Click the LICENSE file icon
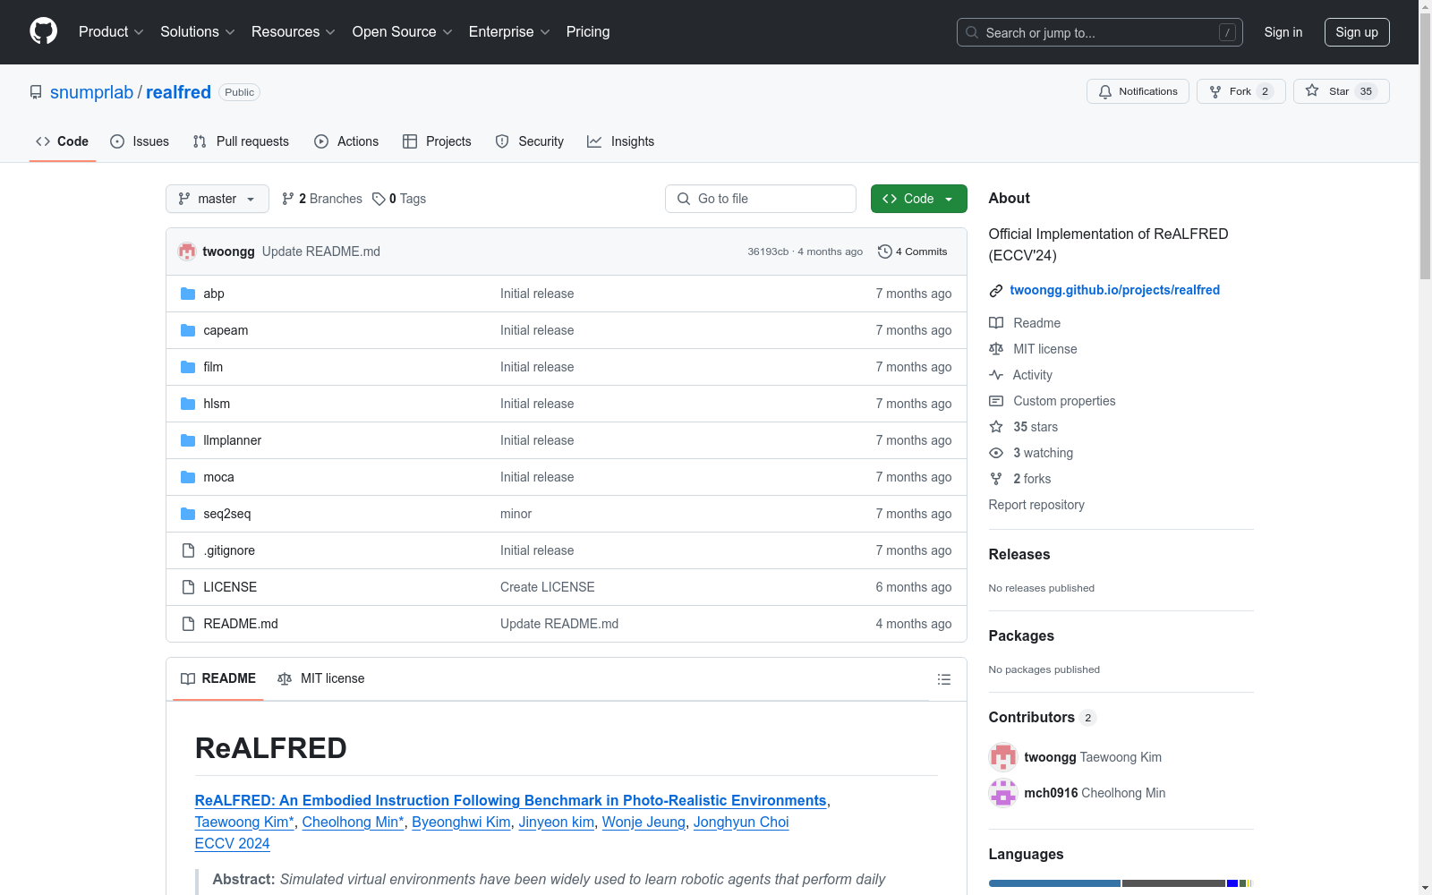 click(188, 587)
